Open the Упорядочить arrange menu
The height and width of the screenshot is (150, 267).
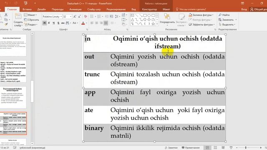pyautogui.click(x=167, y=20)
